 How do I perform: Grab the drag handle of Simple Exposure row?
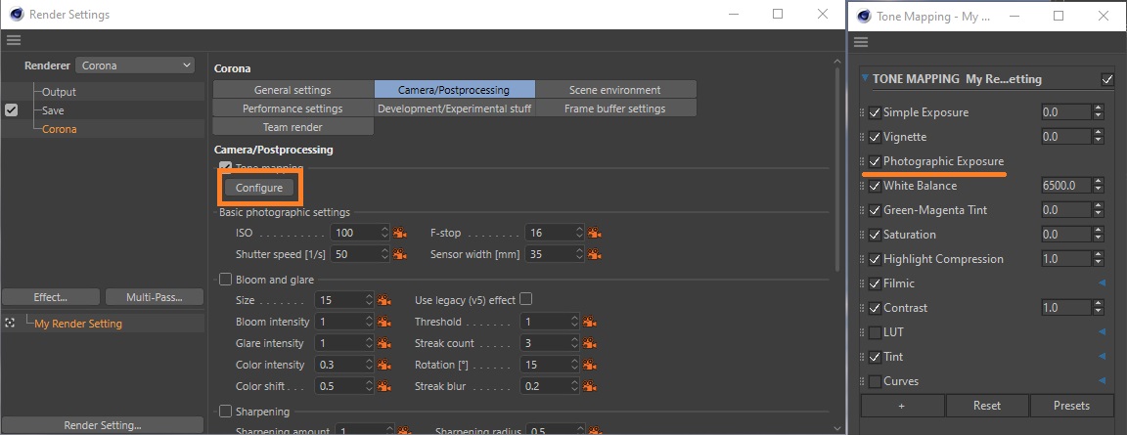coord(863,112)
